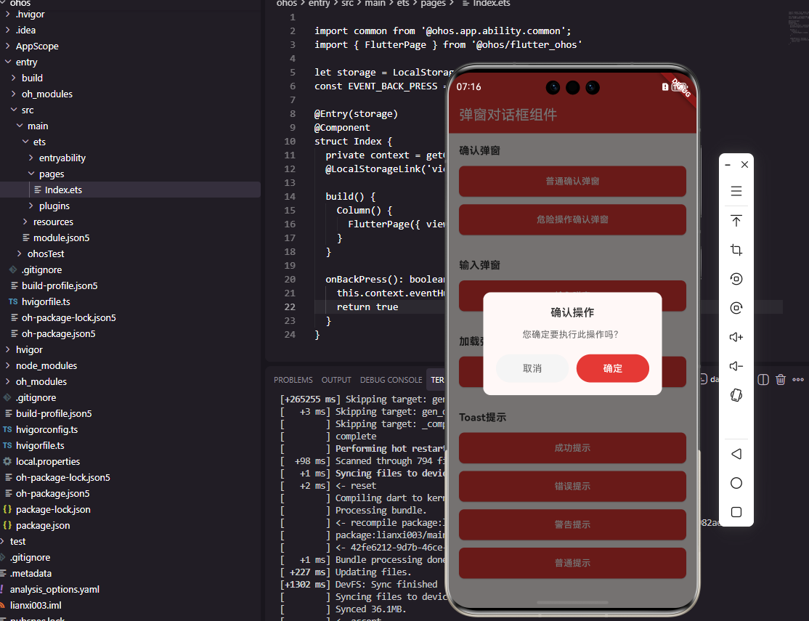
Task: Minimize the emulator toolbar panel
Action: (x=728, y=165)
